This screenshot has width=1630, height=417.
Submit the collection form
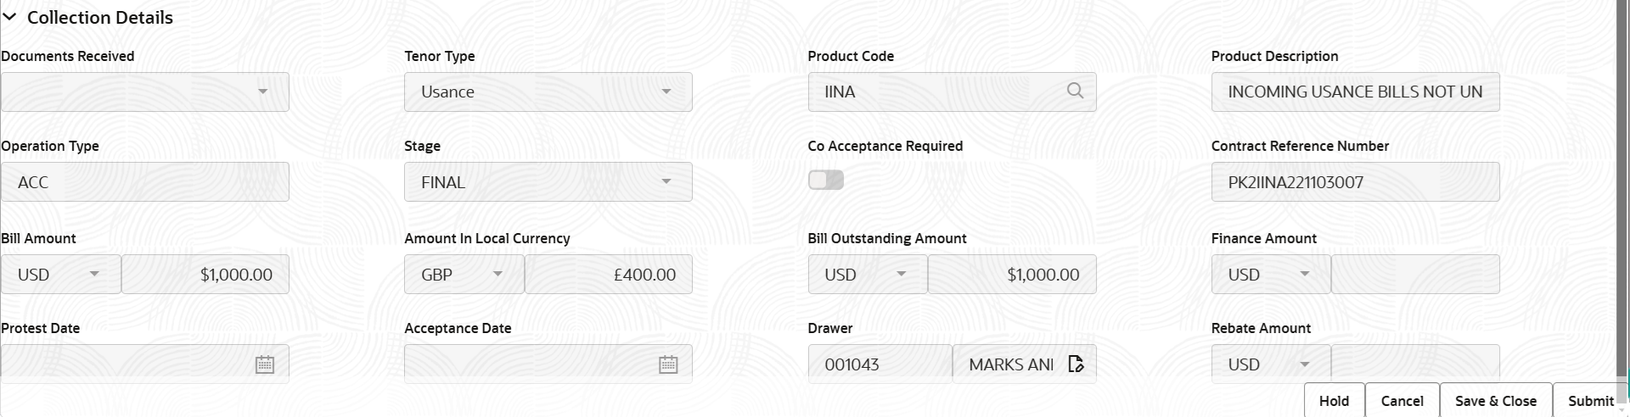[x=1590, y=401]
